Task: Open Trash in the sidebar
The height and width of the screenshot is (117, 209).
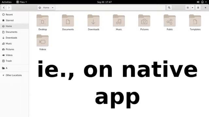Action: [x=14, y=61]
